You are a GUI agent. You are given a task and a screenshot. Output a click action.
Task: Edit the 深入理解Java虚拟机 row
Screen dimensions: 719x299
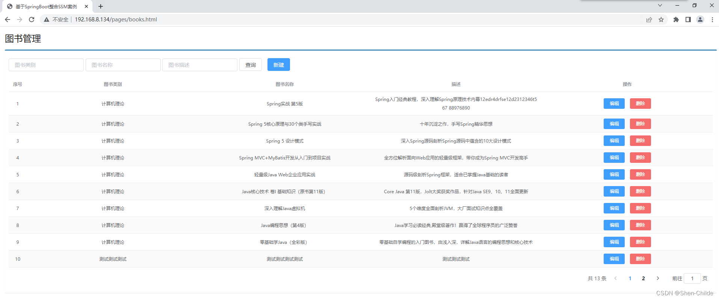tap(614, 208)
